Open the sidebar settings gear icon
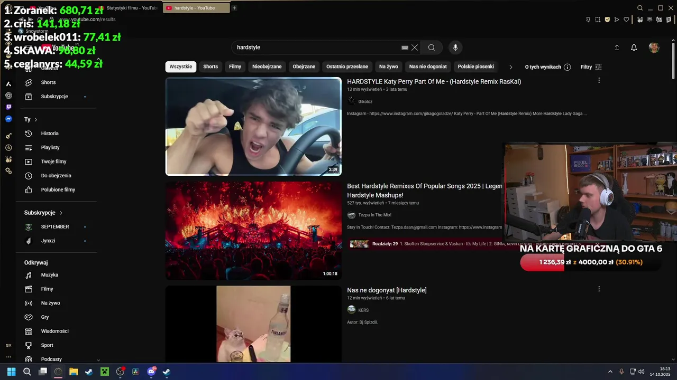 point(8,171)
